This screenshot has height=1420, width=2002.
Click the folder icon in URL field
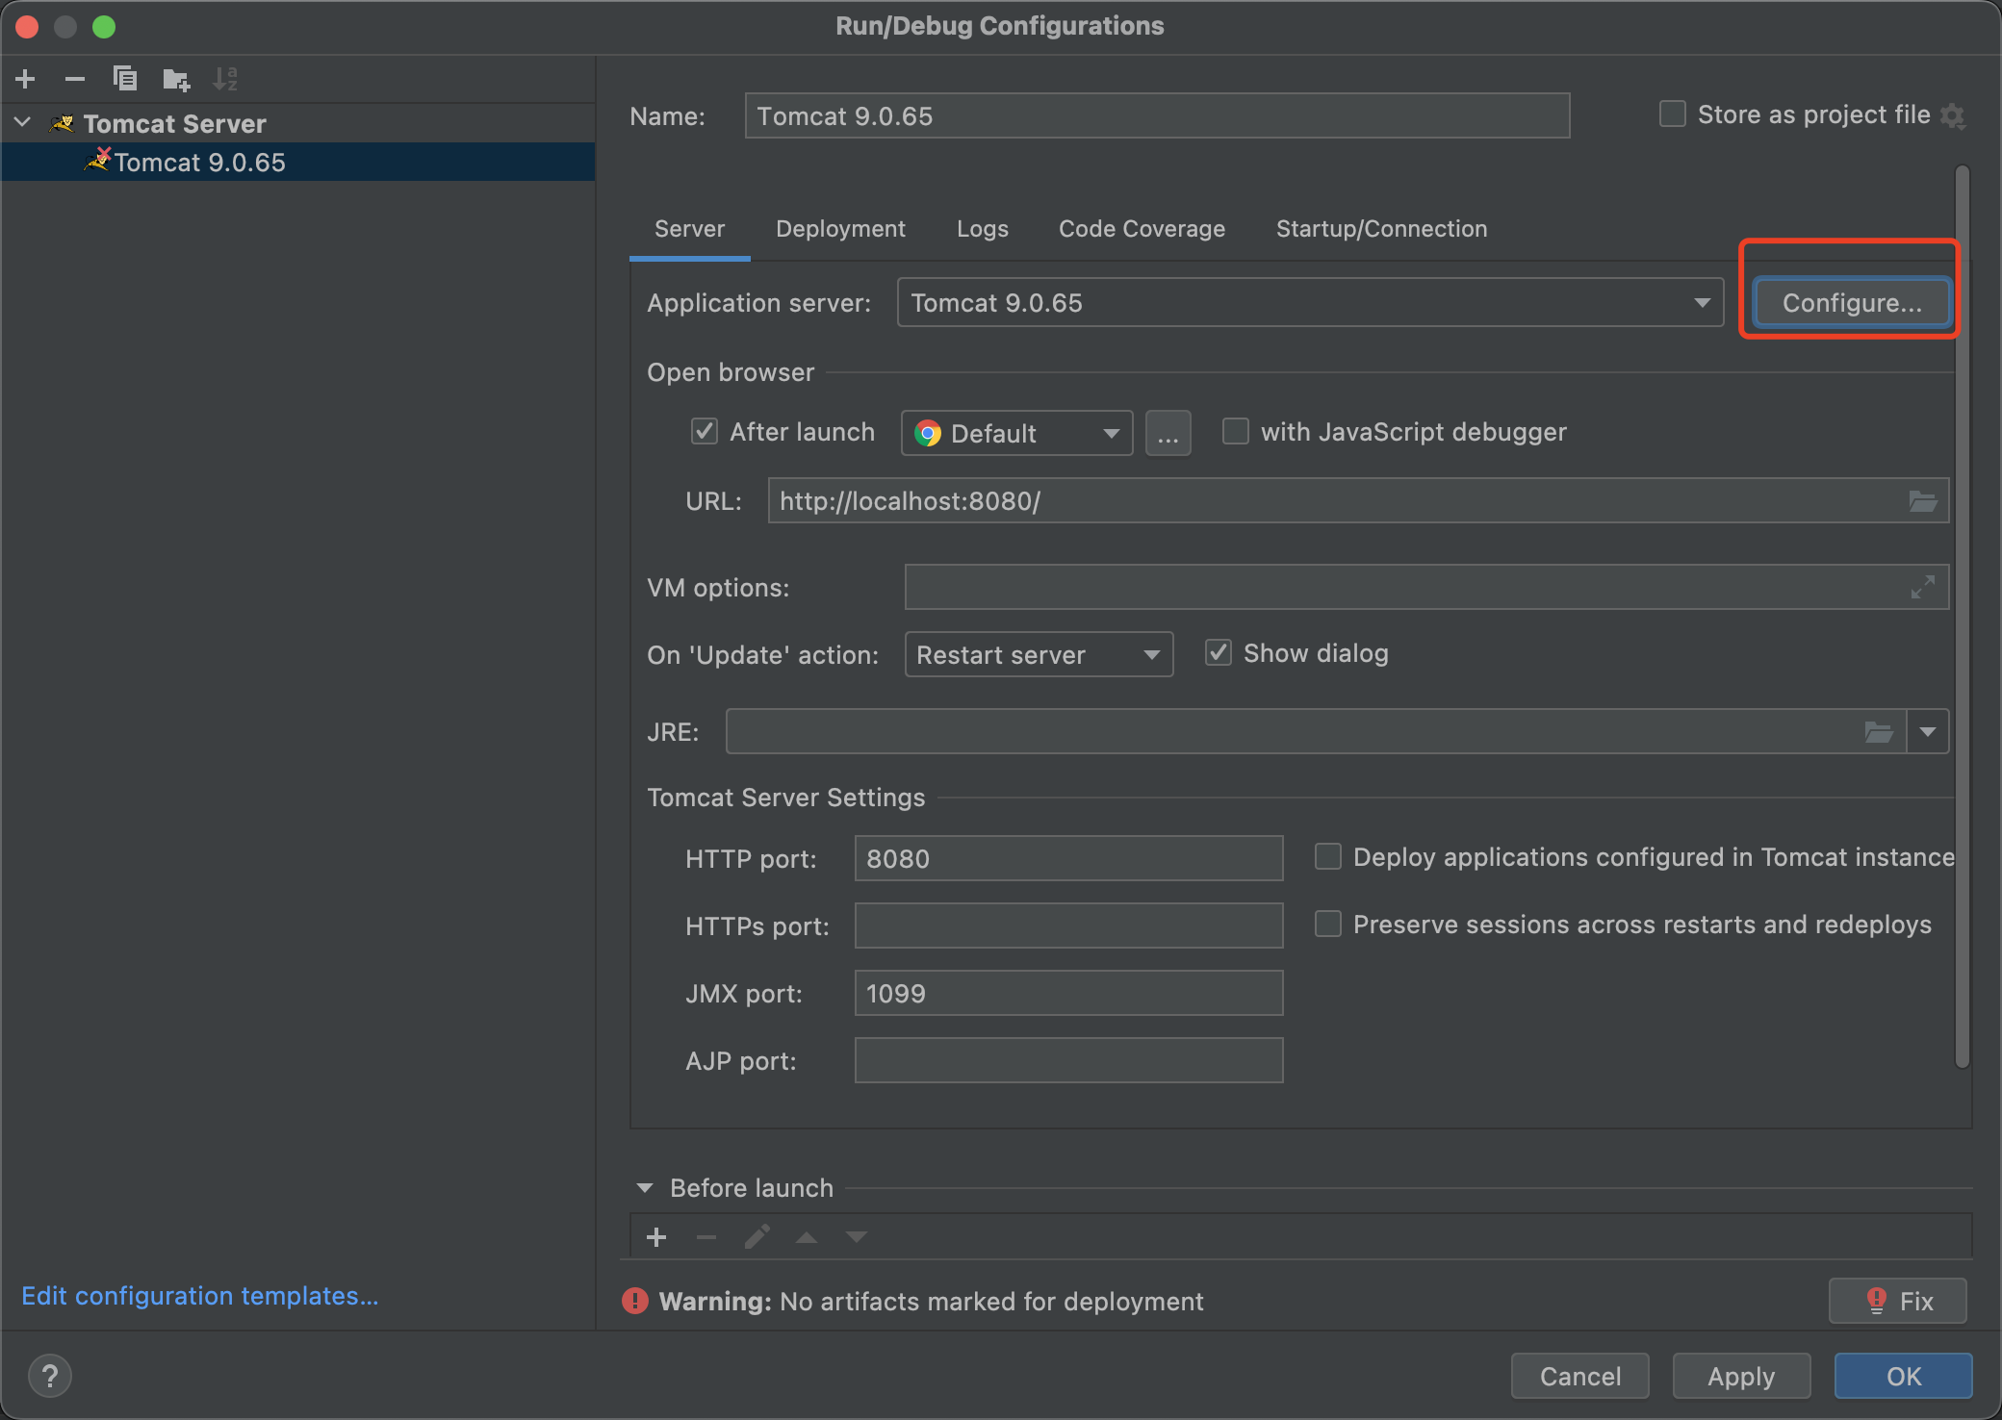pyautogui.click(x=1922, y=501)
